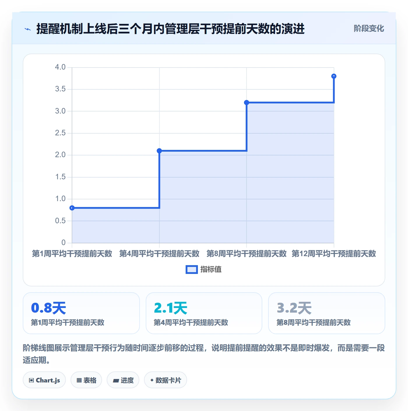408x411 pixels.
Task: Open the 0.8天 metric card
Action: (x=81, y=313)
